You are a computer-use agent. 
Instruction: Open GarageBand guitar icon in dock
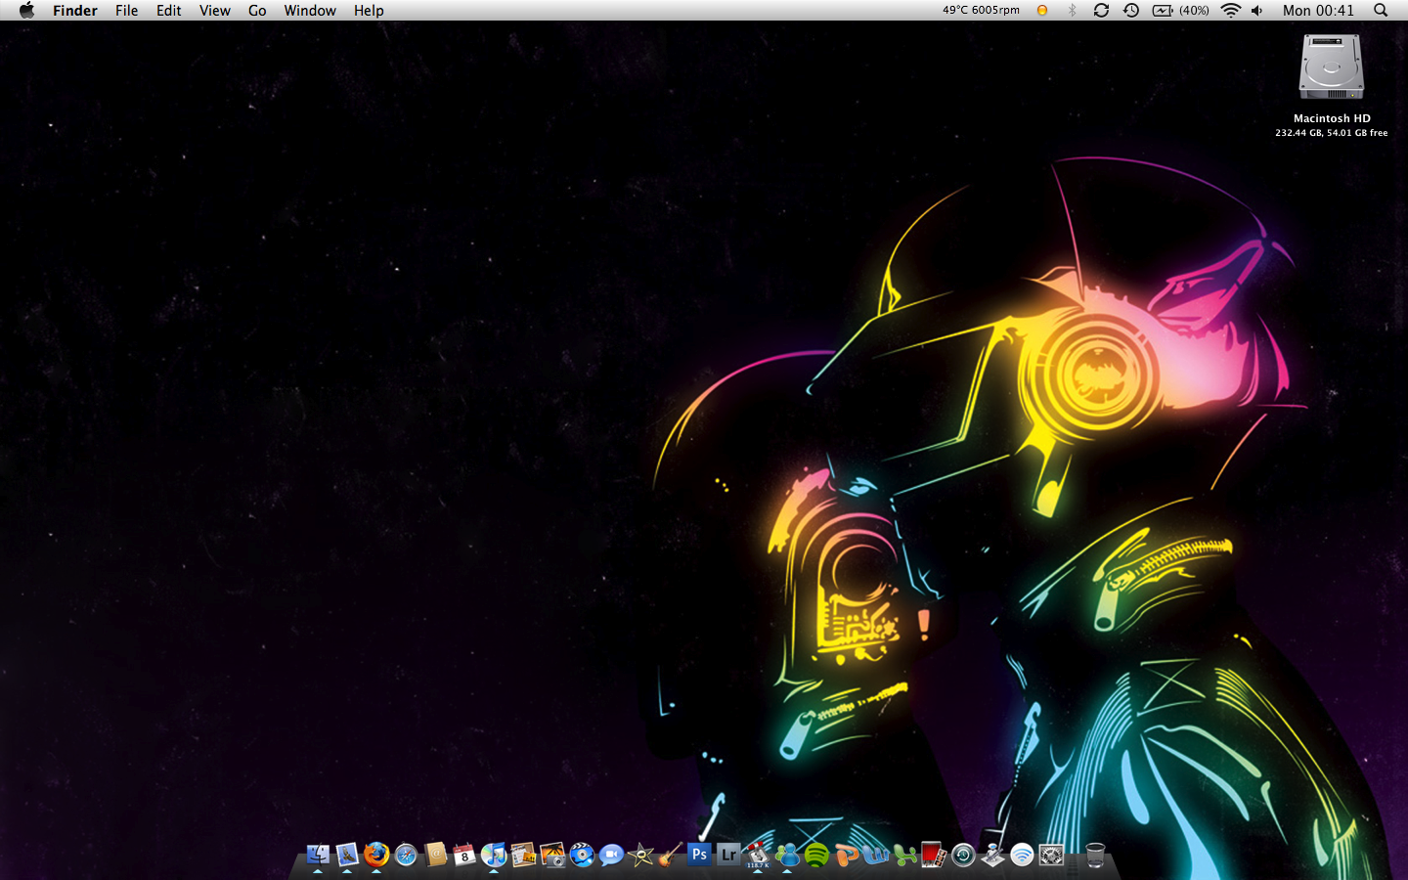tap(670, 855)
